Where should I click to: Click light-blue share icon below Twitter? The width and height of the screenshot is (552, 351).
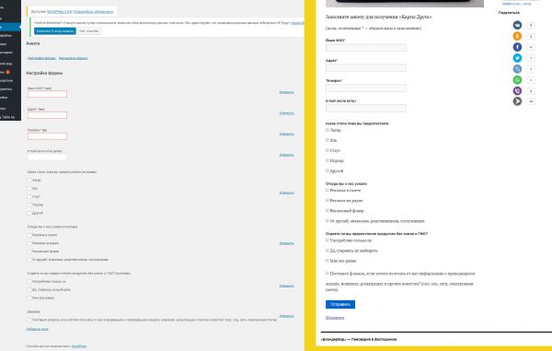click(x=517, y=69)
